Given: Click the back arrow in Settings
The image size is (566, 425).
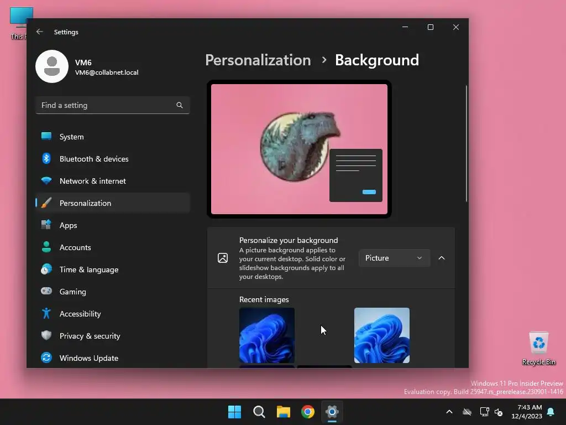Looking at the screenshot, I should pos(40,32).
